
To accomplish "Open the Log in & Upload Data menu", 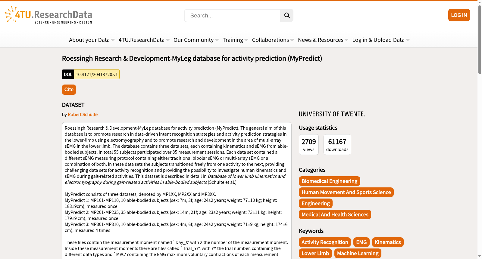I will [378, 40].
